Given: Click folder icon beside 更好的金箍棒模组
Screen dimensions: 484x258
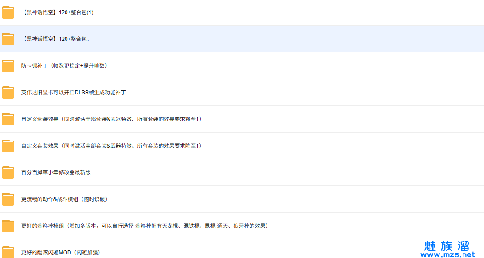Looking at the screenshot, I should pyautogui.click(x=8, y=226).
